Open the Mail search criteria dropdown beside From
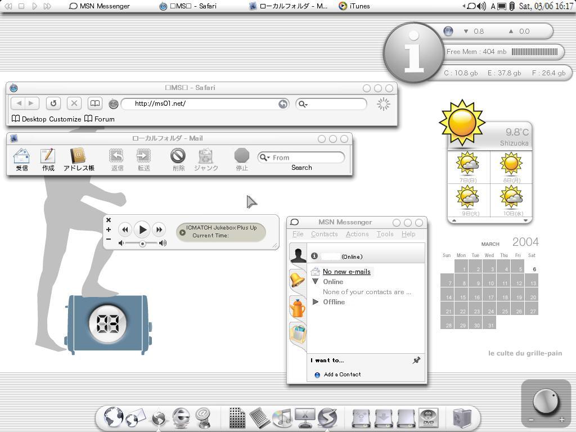The image size is (576, 432). pyautogui.click(x=265, y=157)
